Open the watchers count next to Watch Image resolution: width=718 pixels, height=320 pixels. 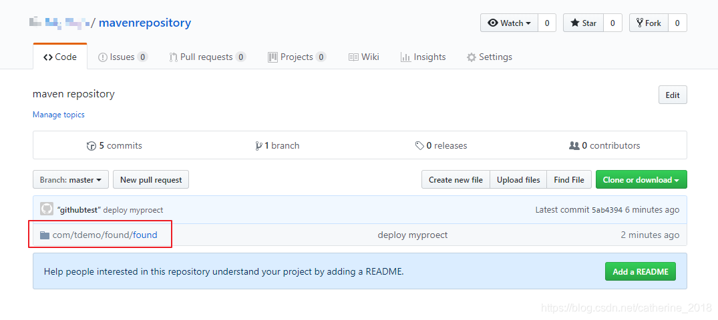[547, 23]
